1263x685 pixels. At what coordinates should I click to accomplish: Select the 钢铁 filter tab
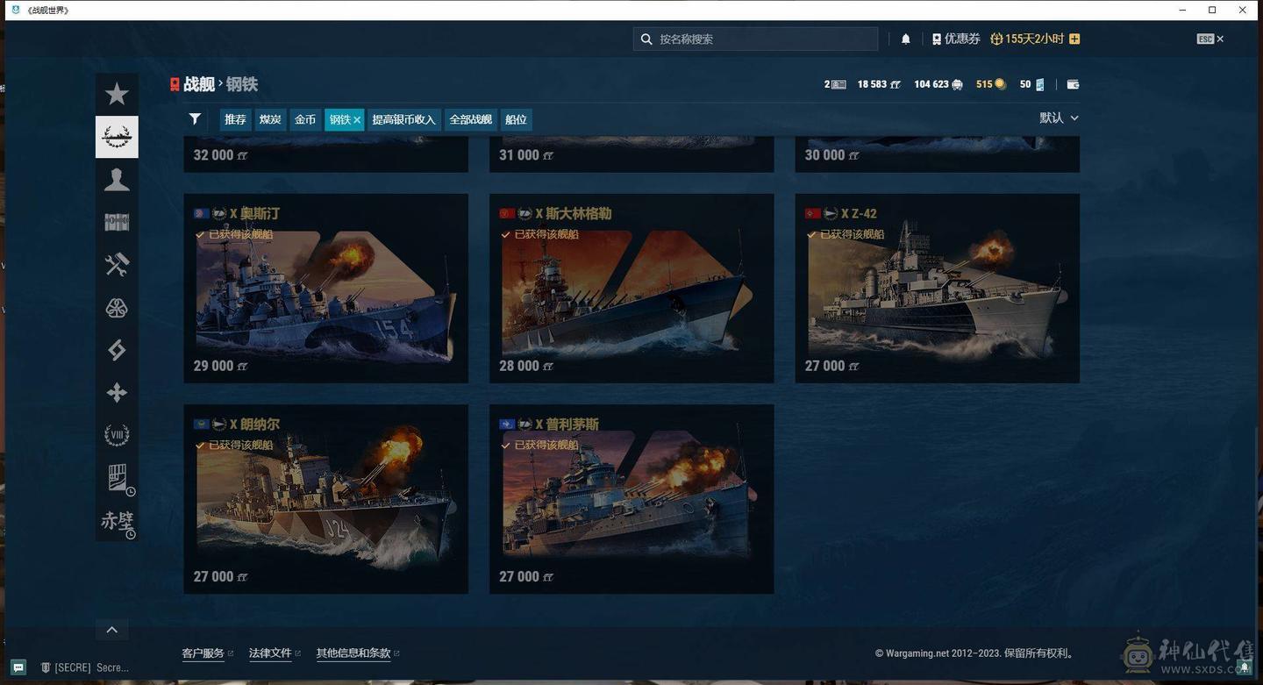pos(340,119)
